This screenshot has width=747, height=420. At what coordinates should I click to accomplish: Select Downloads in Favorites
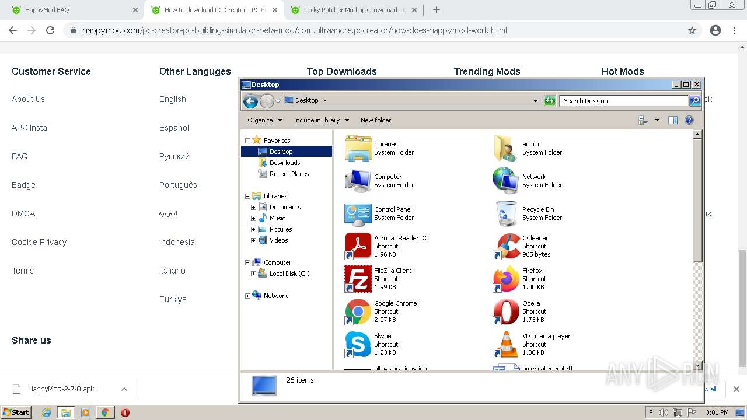285,163
